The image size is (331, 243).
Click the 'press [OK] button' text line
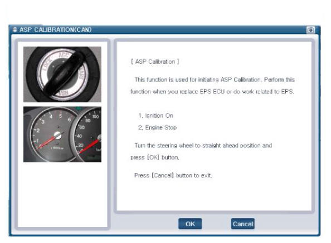click(x=155, y=157)
